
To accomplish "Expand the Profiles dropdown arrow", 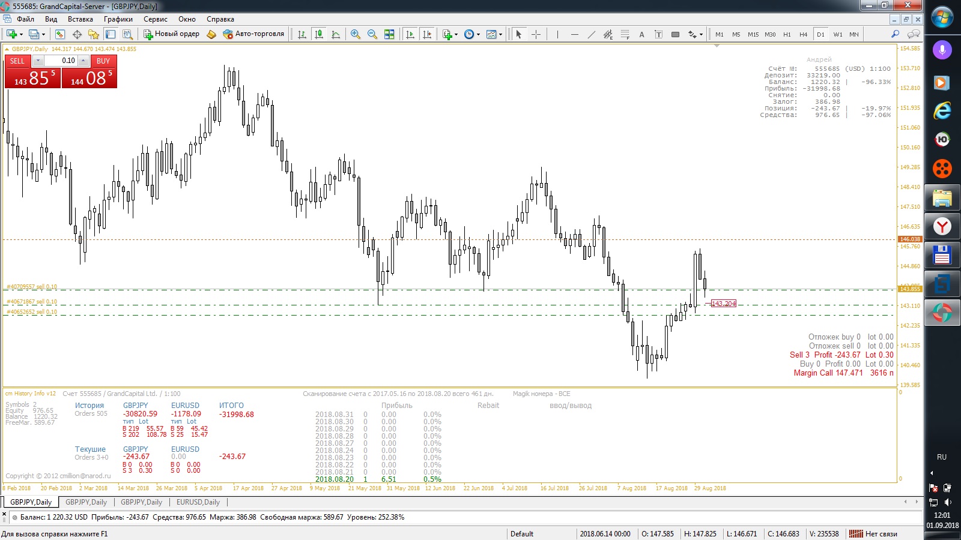I will [x=43, y=34].
